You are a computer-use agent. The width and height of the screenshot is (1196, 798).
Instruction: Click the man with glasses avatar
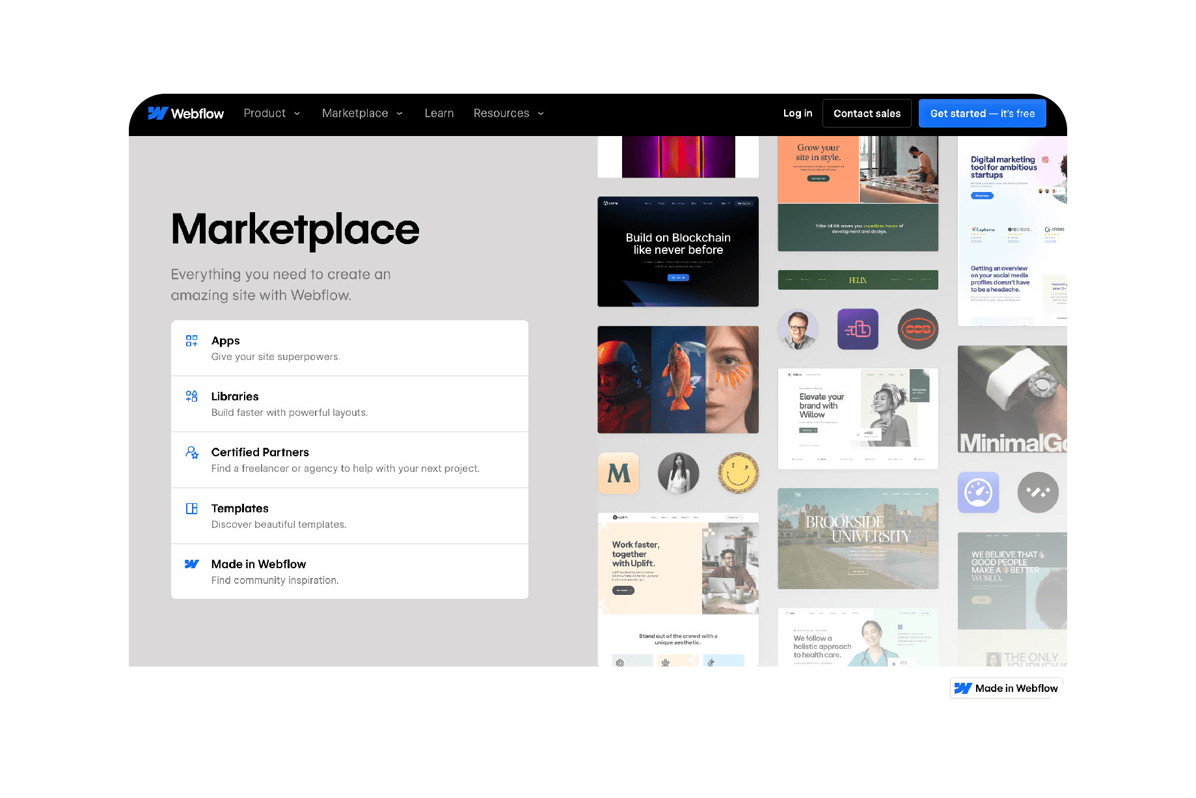coord(798,329)
